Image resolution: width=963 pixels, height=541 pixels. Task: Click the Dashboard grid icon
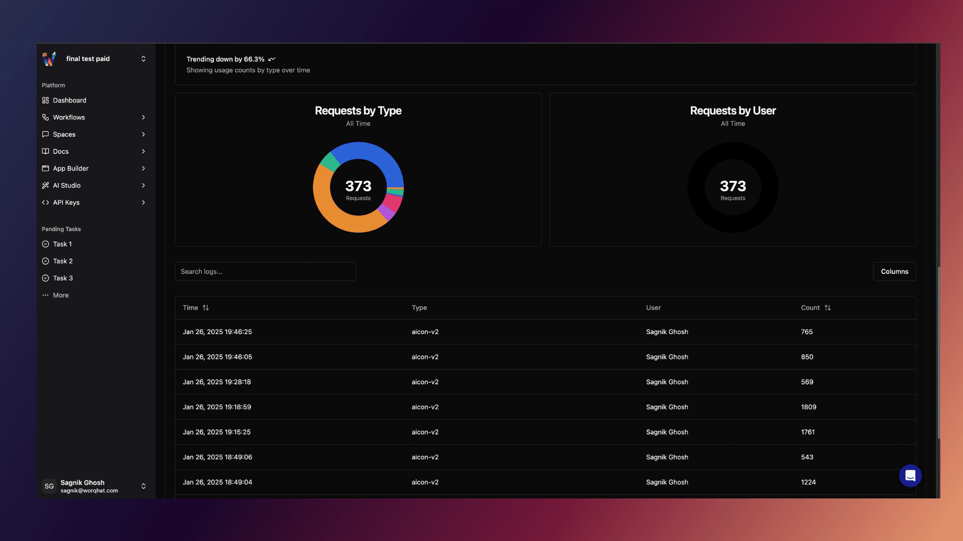[45, 100]
